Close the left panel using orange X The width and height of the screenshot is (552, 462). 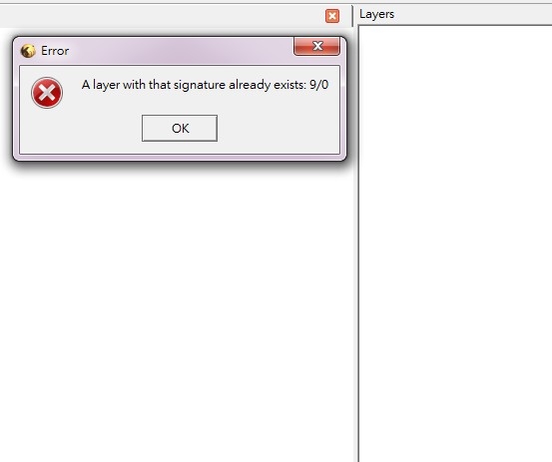pyautogui.click(x=332, y=16)
